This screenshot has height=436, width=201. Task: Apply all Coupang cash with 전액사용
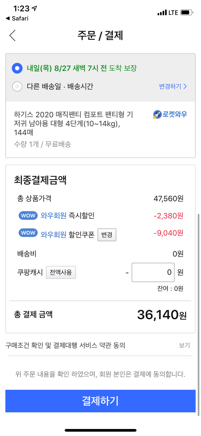click(x=61, y=272)
